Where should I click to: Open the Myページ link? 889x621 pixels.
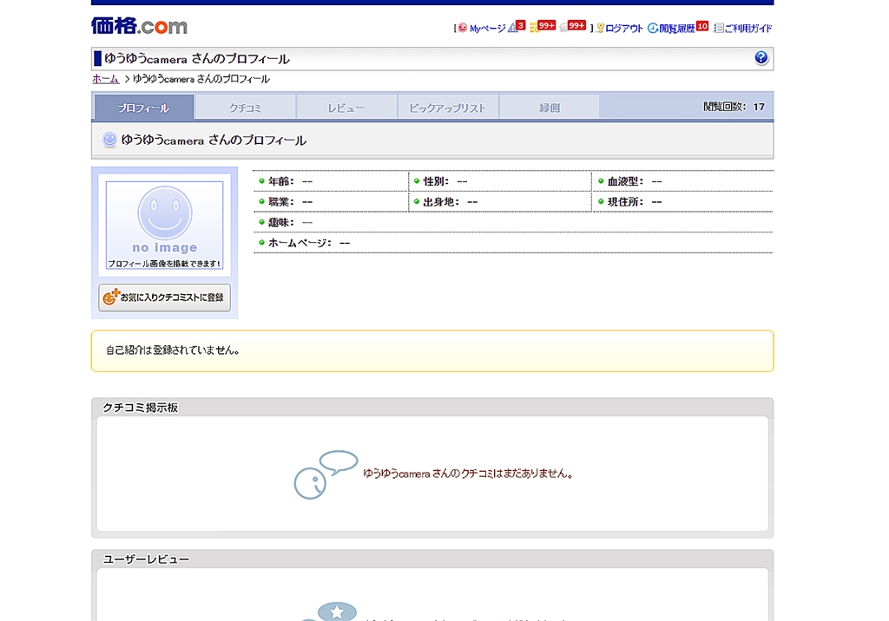pos(488,29)
